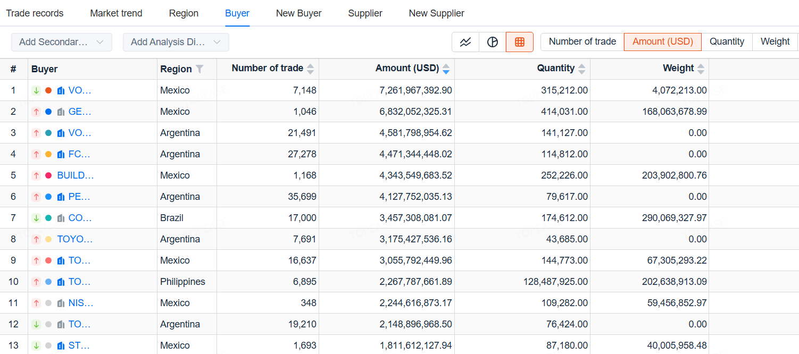Click the trade count 35,699
The image size is (799, 354).
[302, 197]
